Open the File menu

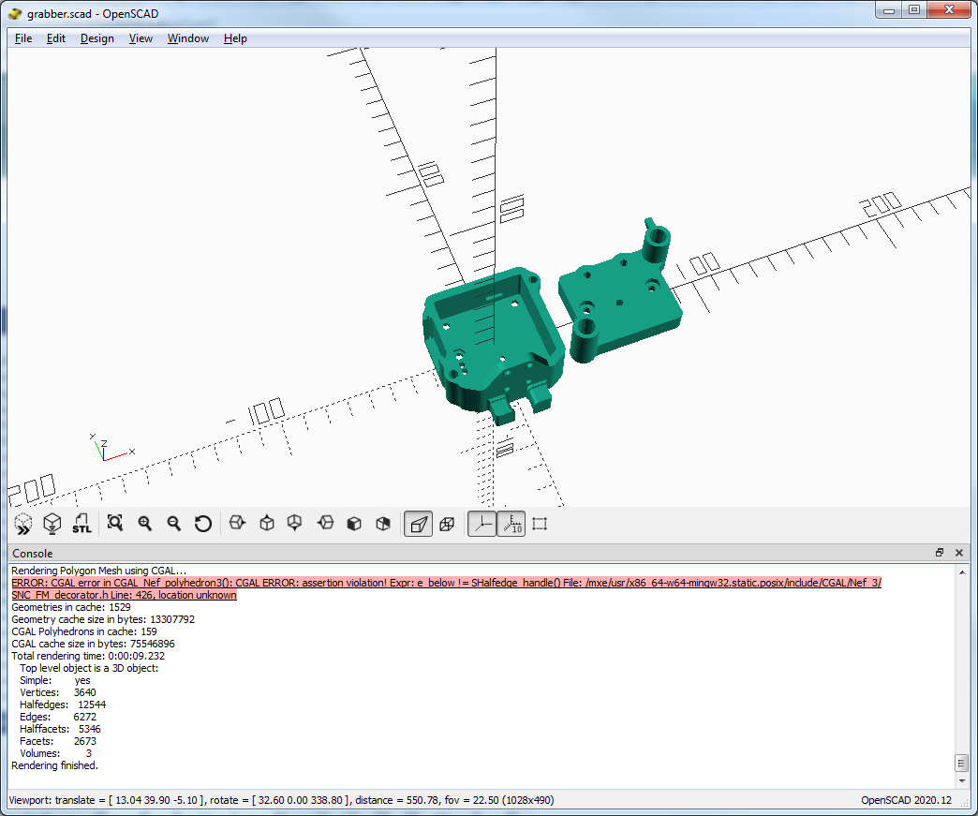click(x=23, y=38)
